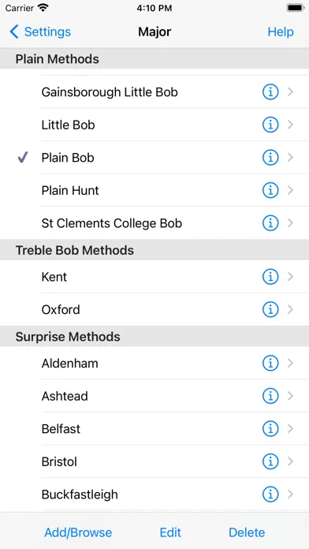
Task: Choose Belfast from Surprise Methods
Action: [154, 429]
